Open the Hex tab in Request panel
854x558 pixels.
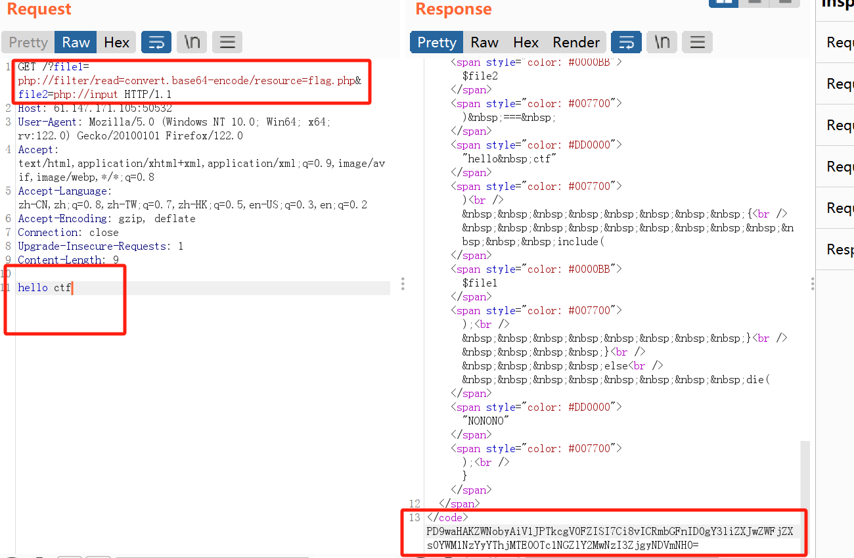pos(116,42)
